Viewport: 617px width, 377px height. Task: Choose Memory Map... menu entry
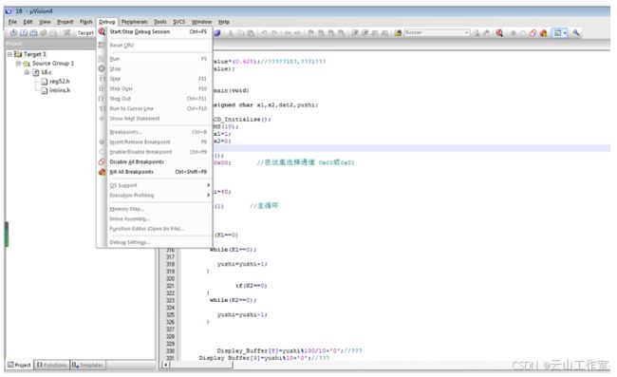(x=154, y=209)
